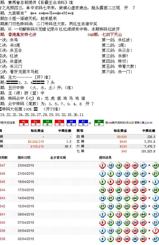Viewport: 159px width, 245px height.
Task: Select the 048期 七剑下天山 heading
Action: [105, 34]
